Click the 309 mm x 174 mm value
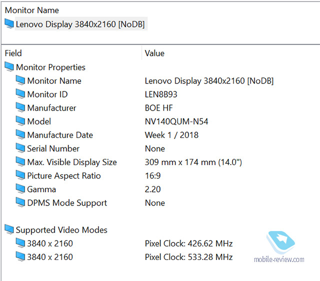 pyautogui.click(x=193, y=162)
